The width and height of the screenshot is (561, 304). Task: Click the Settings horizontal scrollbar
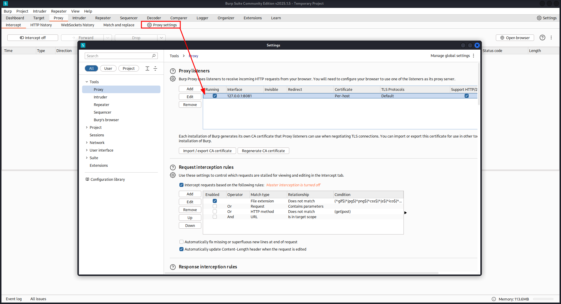click(x=302, y=273)
